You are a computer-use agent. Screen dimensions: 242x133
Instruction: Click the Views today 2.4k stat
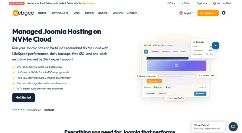point(203,50)
